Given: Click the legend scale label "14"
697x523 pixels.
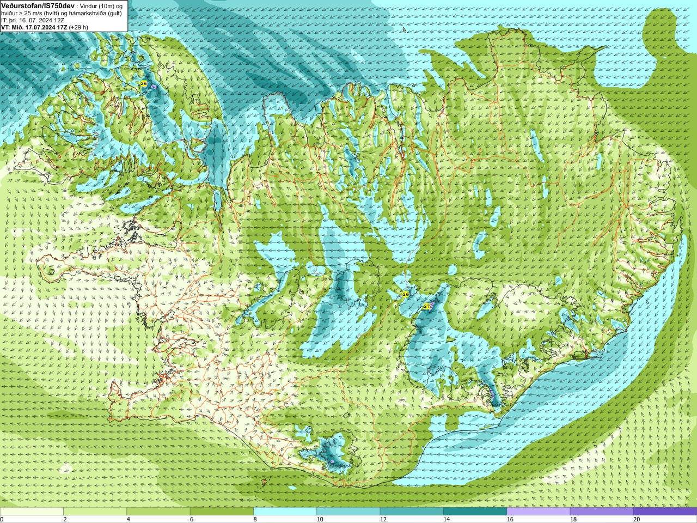Looking at the screenshot, I should pyautogui.click(x=447, y=519).
